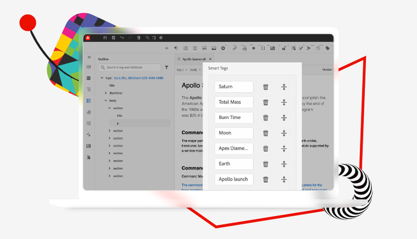Click body in the breadcrumb path
Viewport: 417px width, 239px height.
193,69
